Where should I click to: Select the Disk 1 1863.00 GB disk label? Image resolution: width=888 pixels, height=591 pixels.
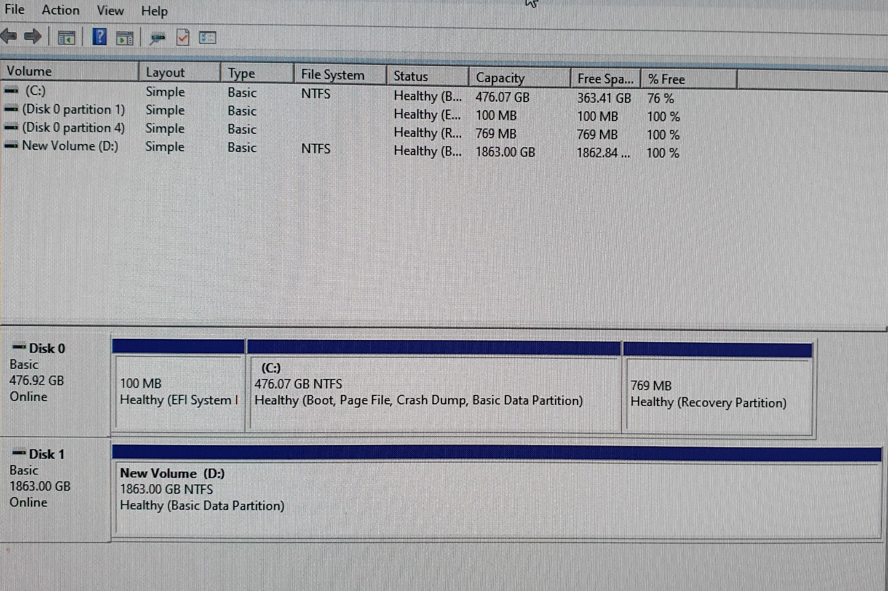(x=55, y=489)
